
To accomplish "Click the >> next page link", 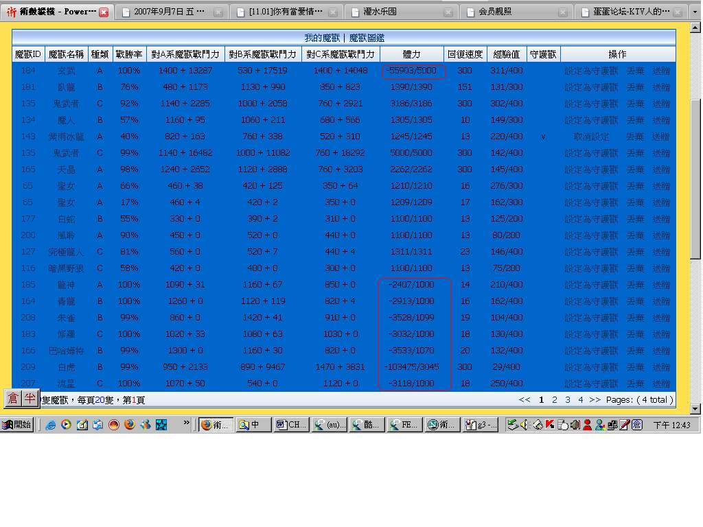I will pos(595,400).
